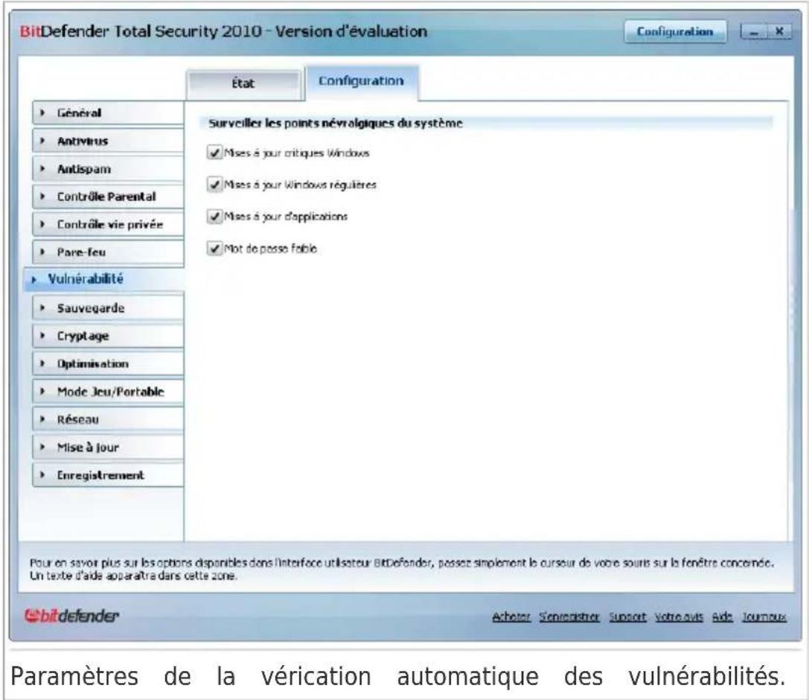The height and width of the screenshot is (700, 809).
Task: Toggle Mises à jour critiques Windows checkbox
Action: coord(214,153)
